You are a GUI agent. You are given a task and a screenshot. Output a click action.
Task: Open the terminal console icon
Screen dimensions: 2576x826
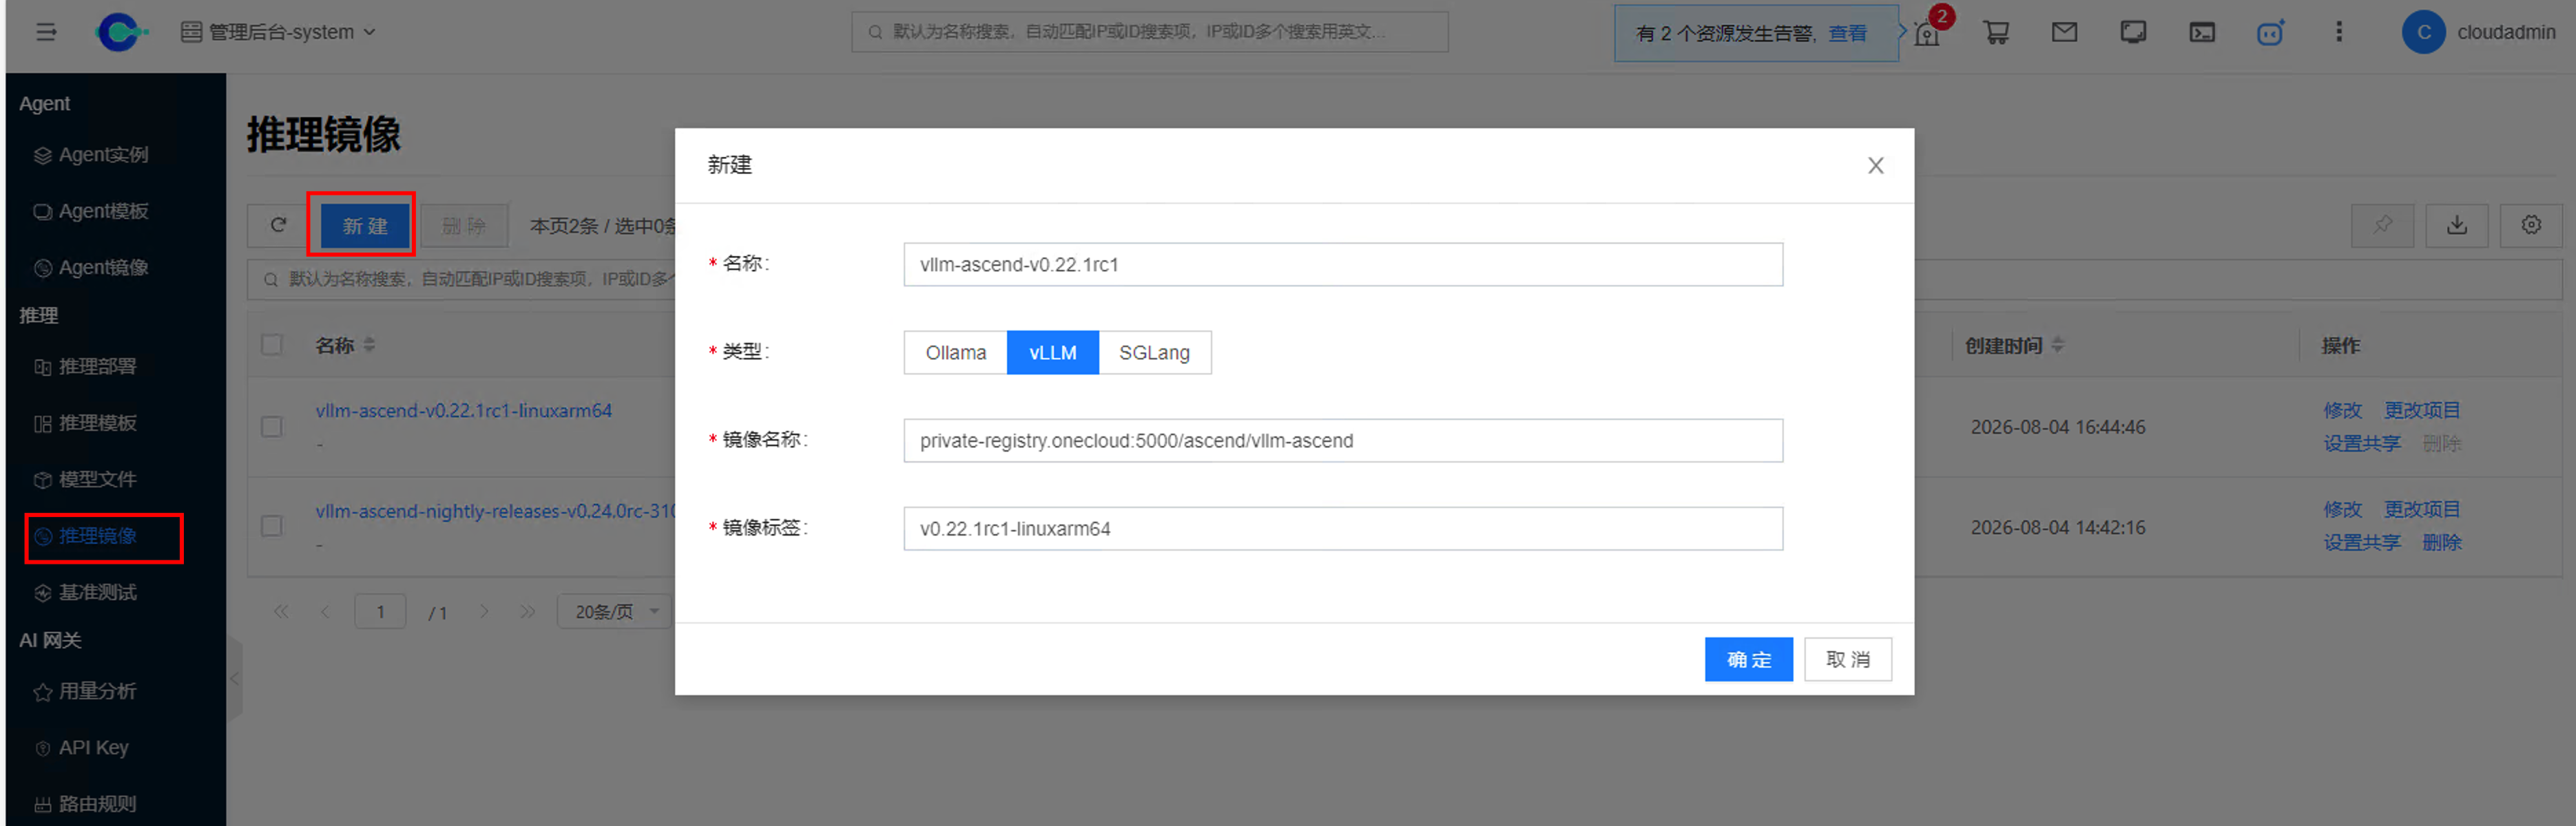coord(2201,33)
